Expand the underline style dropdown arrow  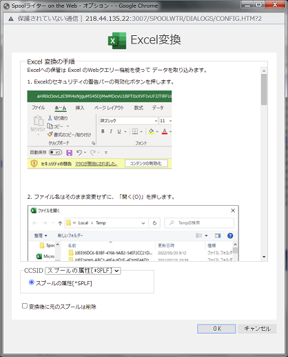point(125,132)
